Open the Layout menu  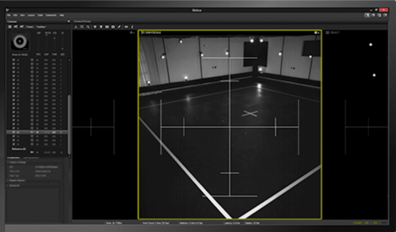pos(31,15)
